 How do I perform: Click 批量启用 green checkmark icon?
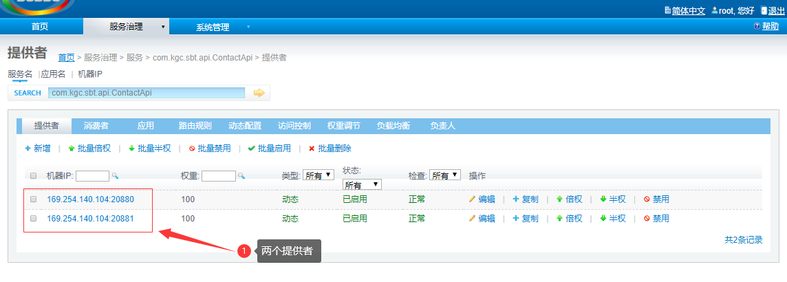(252, 149)
